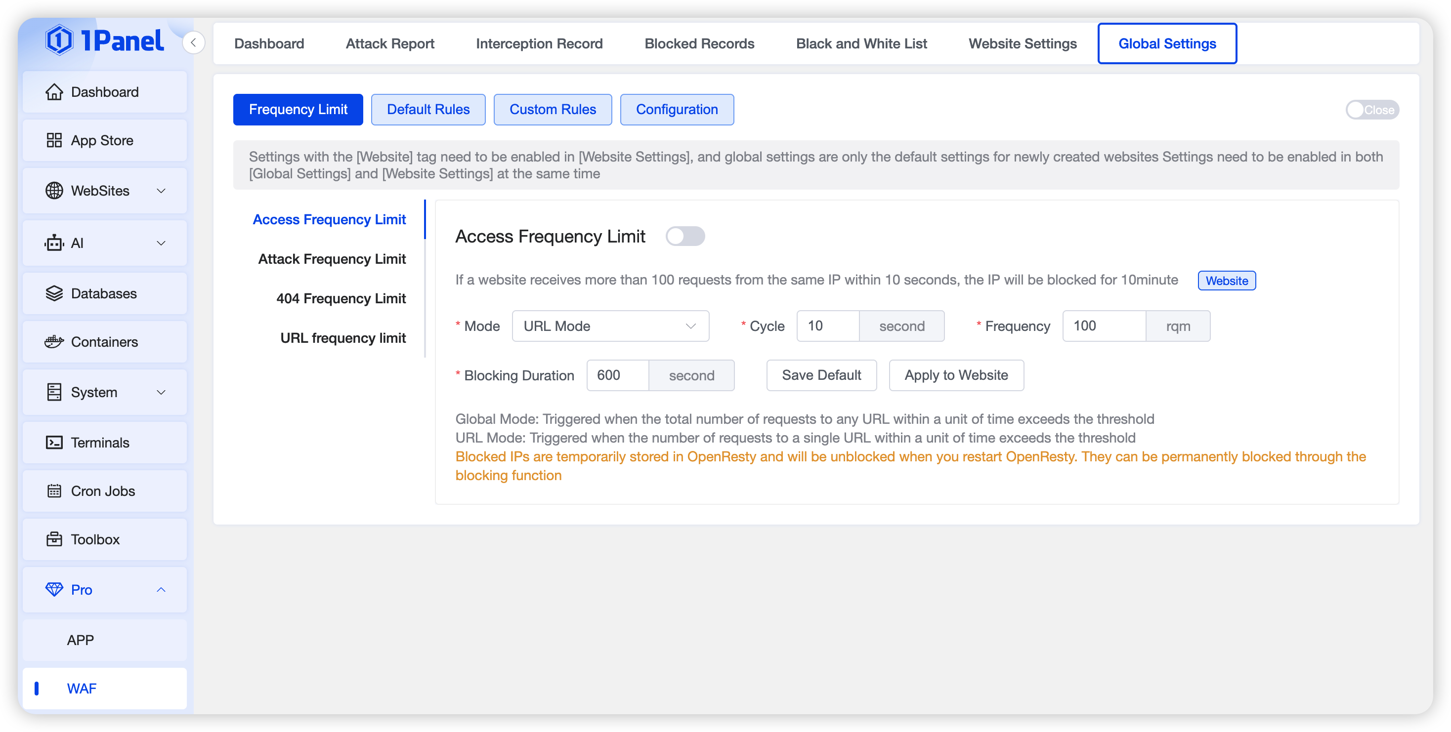Switch to the Blocked Records tab
Image resolution: width=1451 pixels, height=732 pixels.
click(x=699, y=43)
